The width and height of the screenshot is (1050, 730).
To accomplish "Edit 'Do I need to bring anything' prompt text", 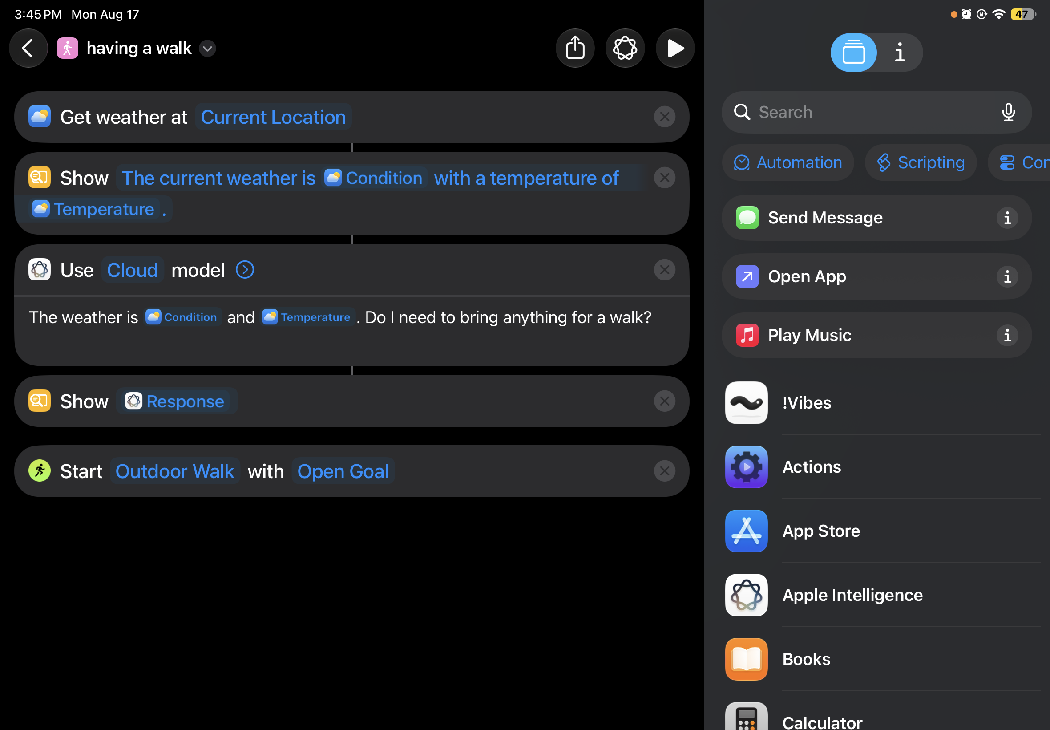I will (x=508, y=317).
